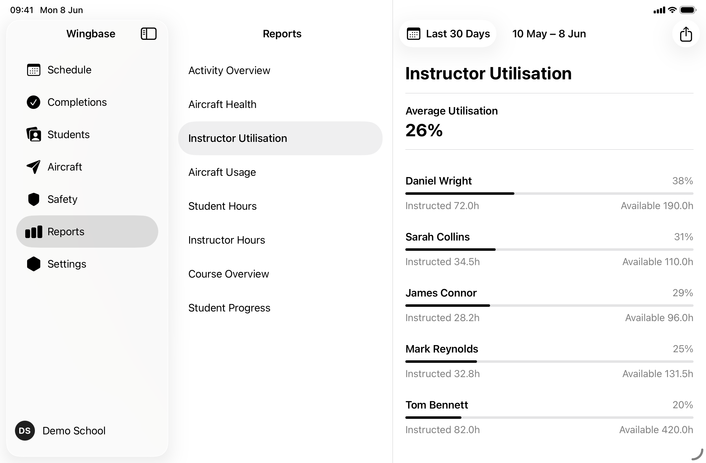Tap the share export icon

coord(686,34)
